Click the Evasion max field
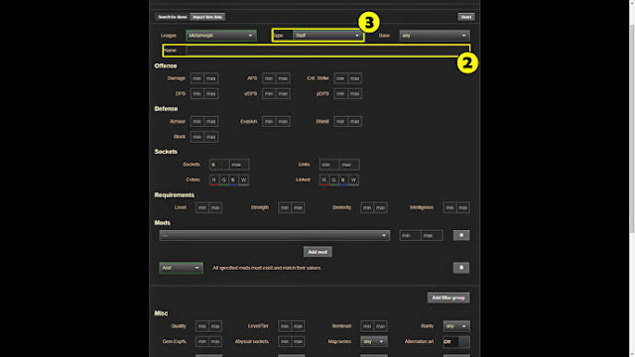Viewport: 635px width, 357px height. [x=283, y=121]
